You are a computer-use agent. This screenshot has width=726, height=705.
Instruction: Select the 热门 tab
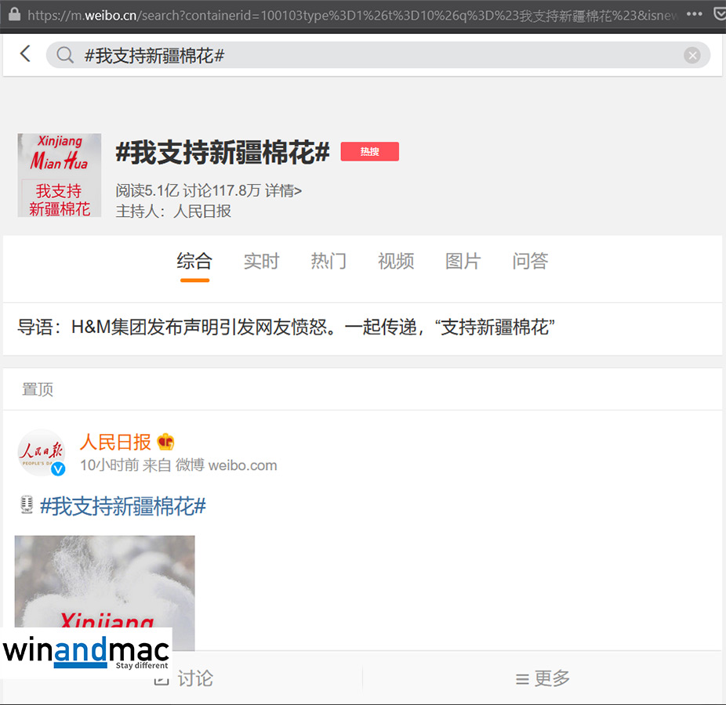329,261
